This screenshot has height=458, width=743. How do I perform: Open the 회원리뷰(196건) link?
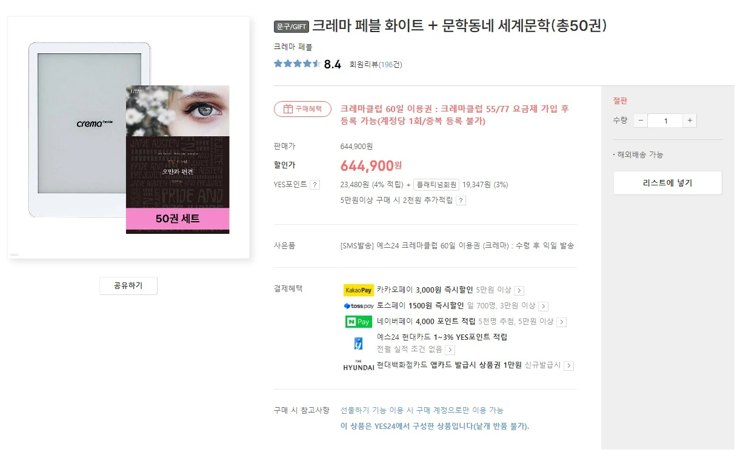[x=376, y=64]
